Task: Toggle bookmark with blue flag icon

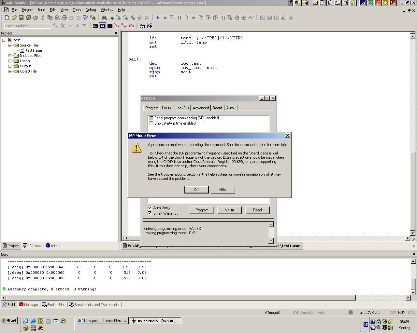Action: [111, 18]
